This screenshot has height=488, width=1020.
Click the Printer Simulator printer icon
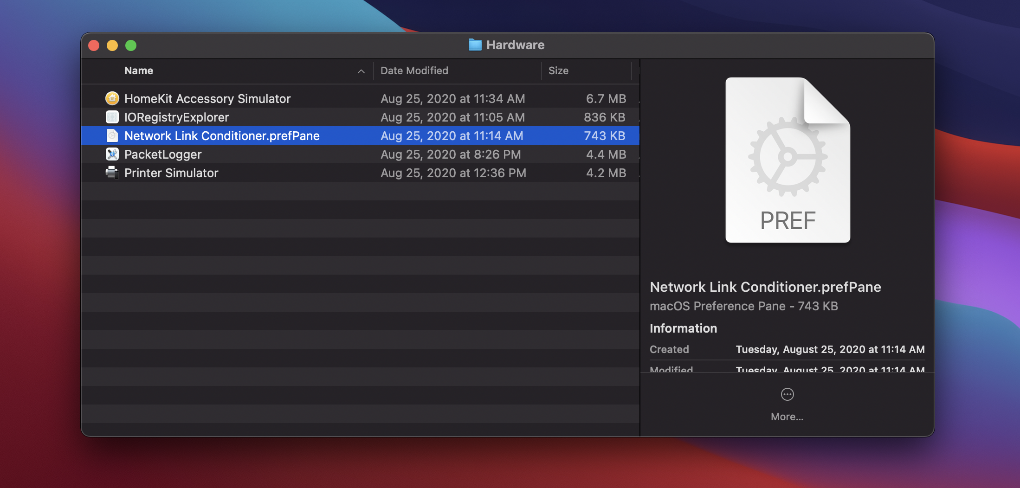112,173
